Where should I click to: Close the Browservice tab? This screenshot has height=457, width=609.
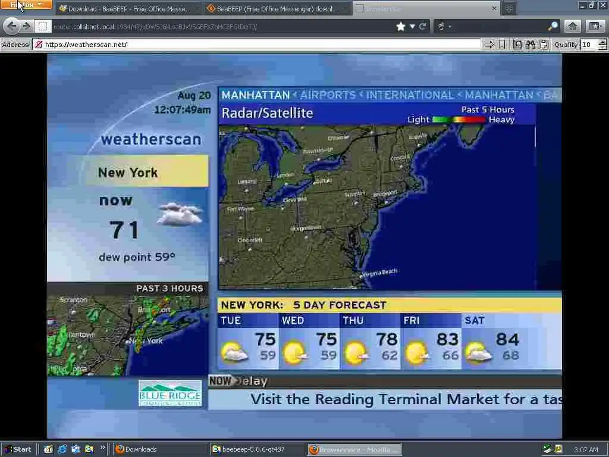pos(494,8)
